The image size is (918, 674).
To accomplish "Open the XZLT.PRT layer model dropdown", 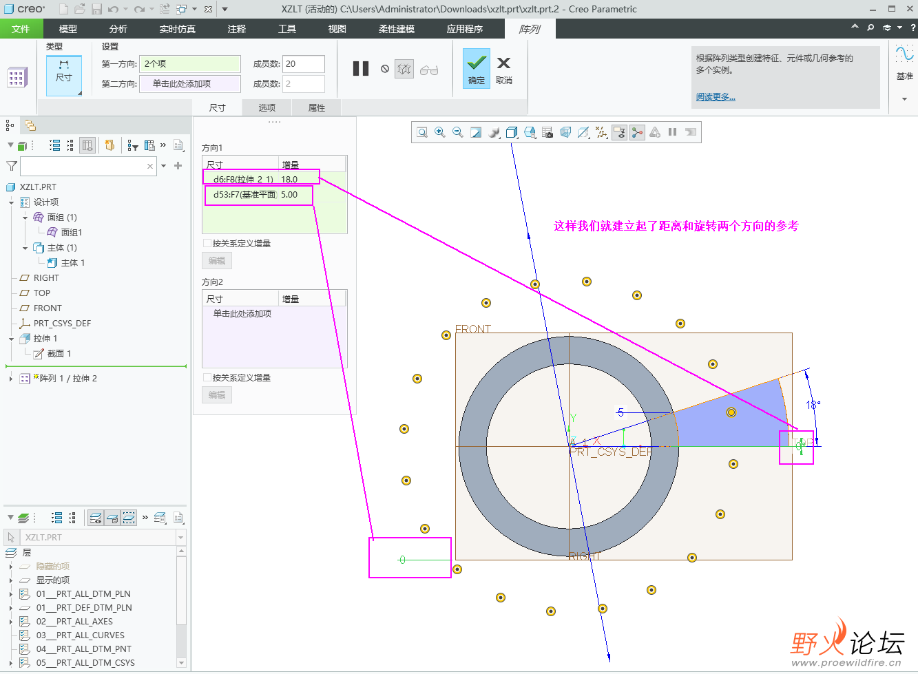I will click(181, 538).
